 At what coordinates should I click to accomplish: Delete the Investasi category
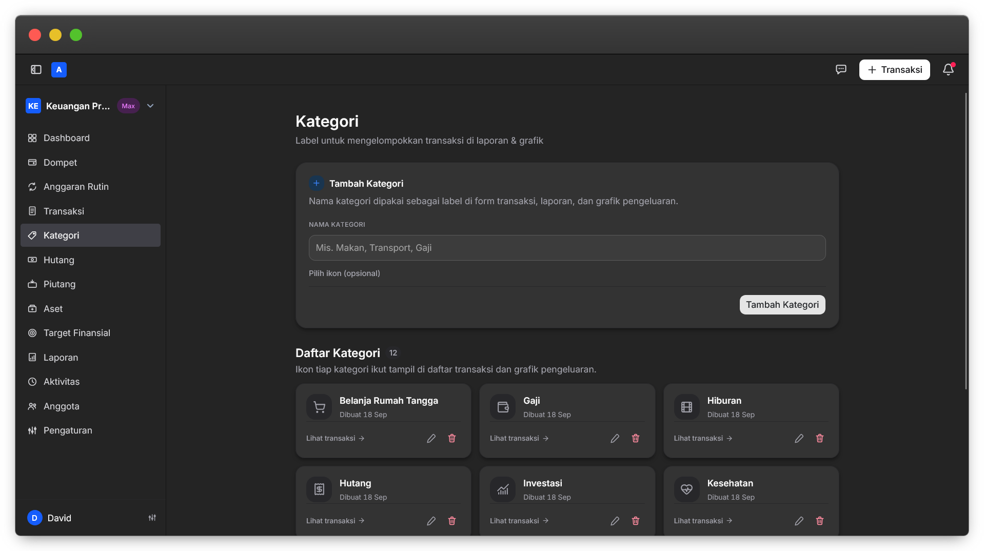click(x=636, y=521)
